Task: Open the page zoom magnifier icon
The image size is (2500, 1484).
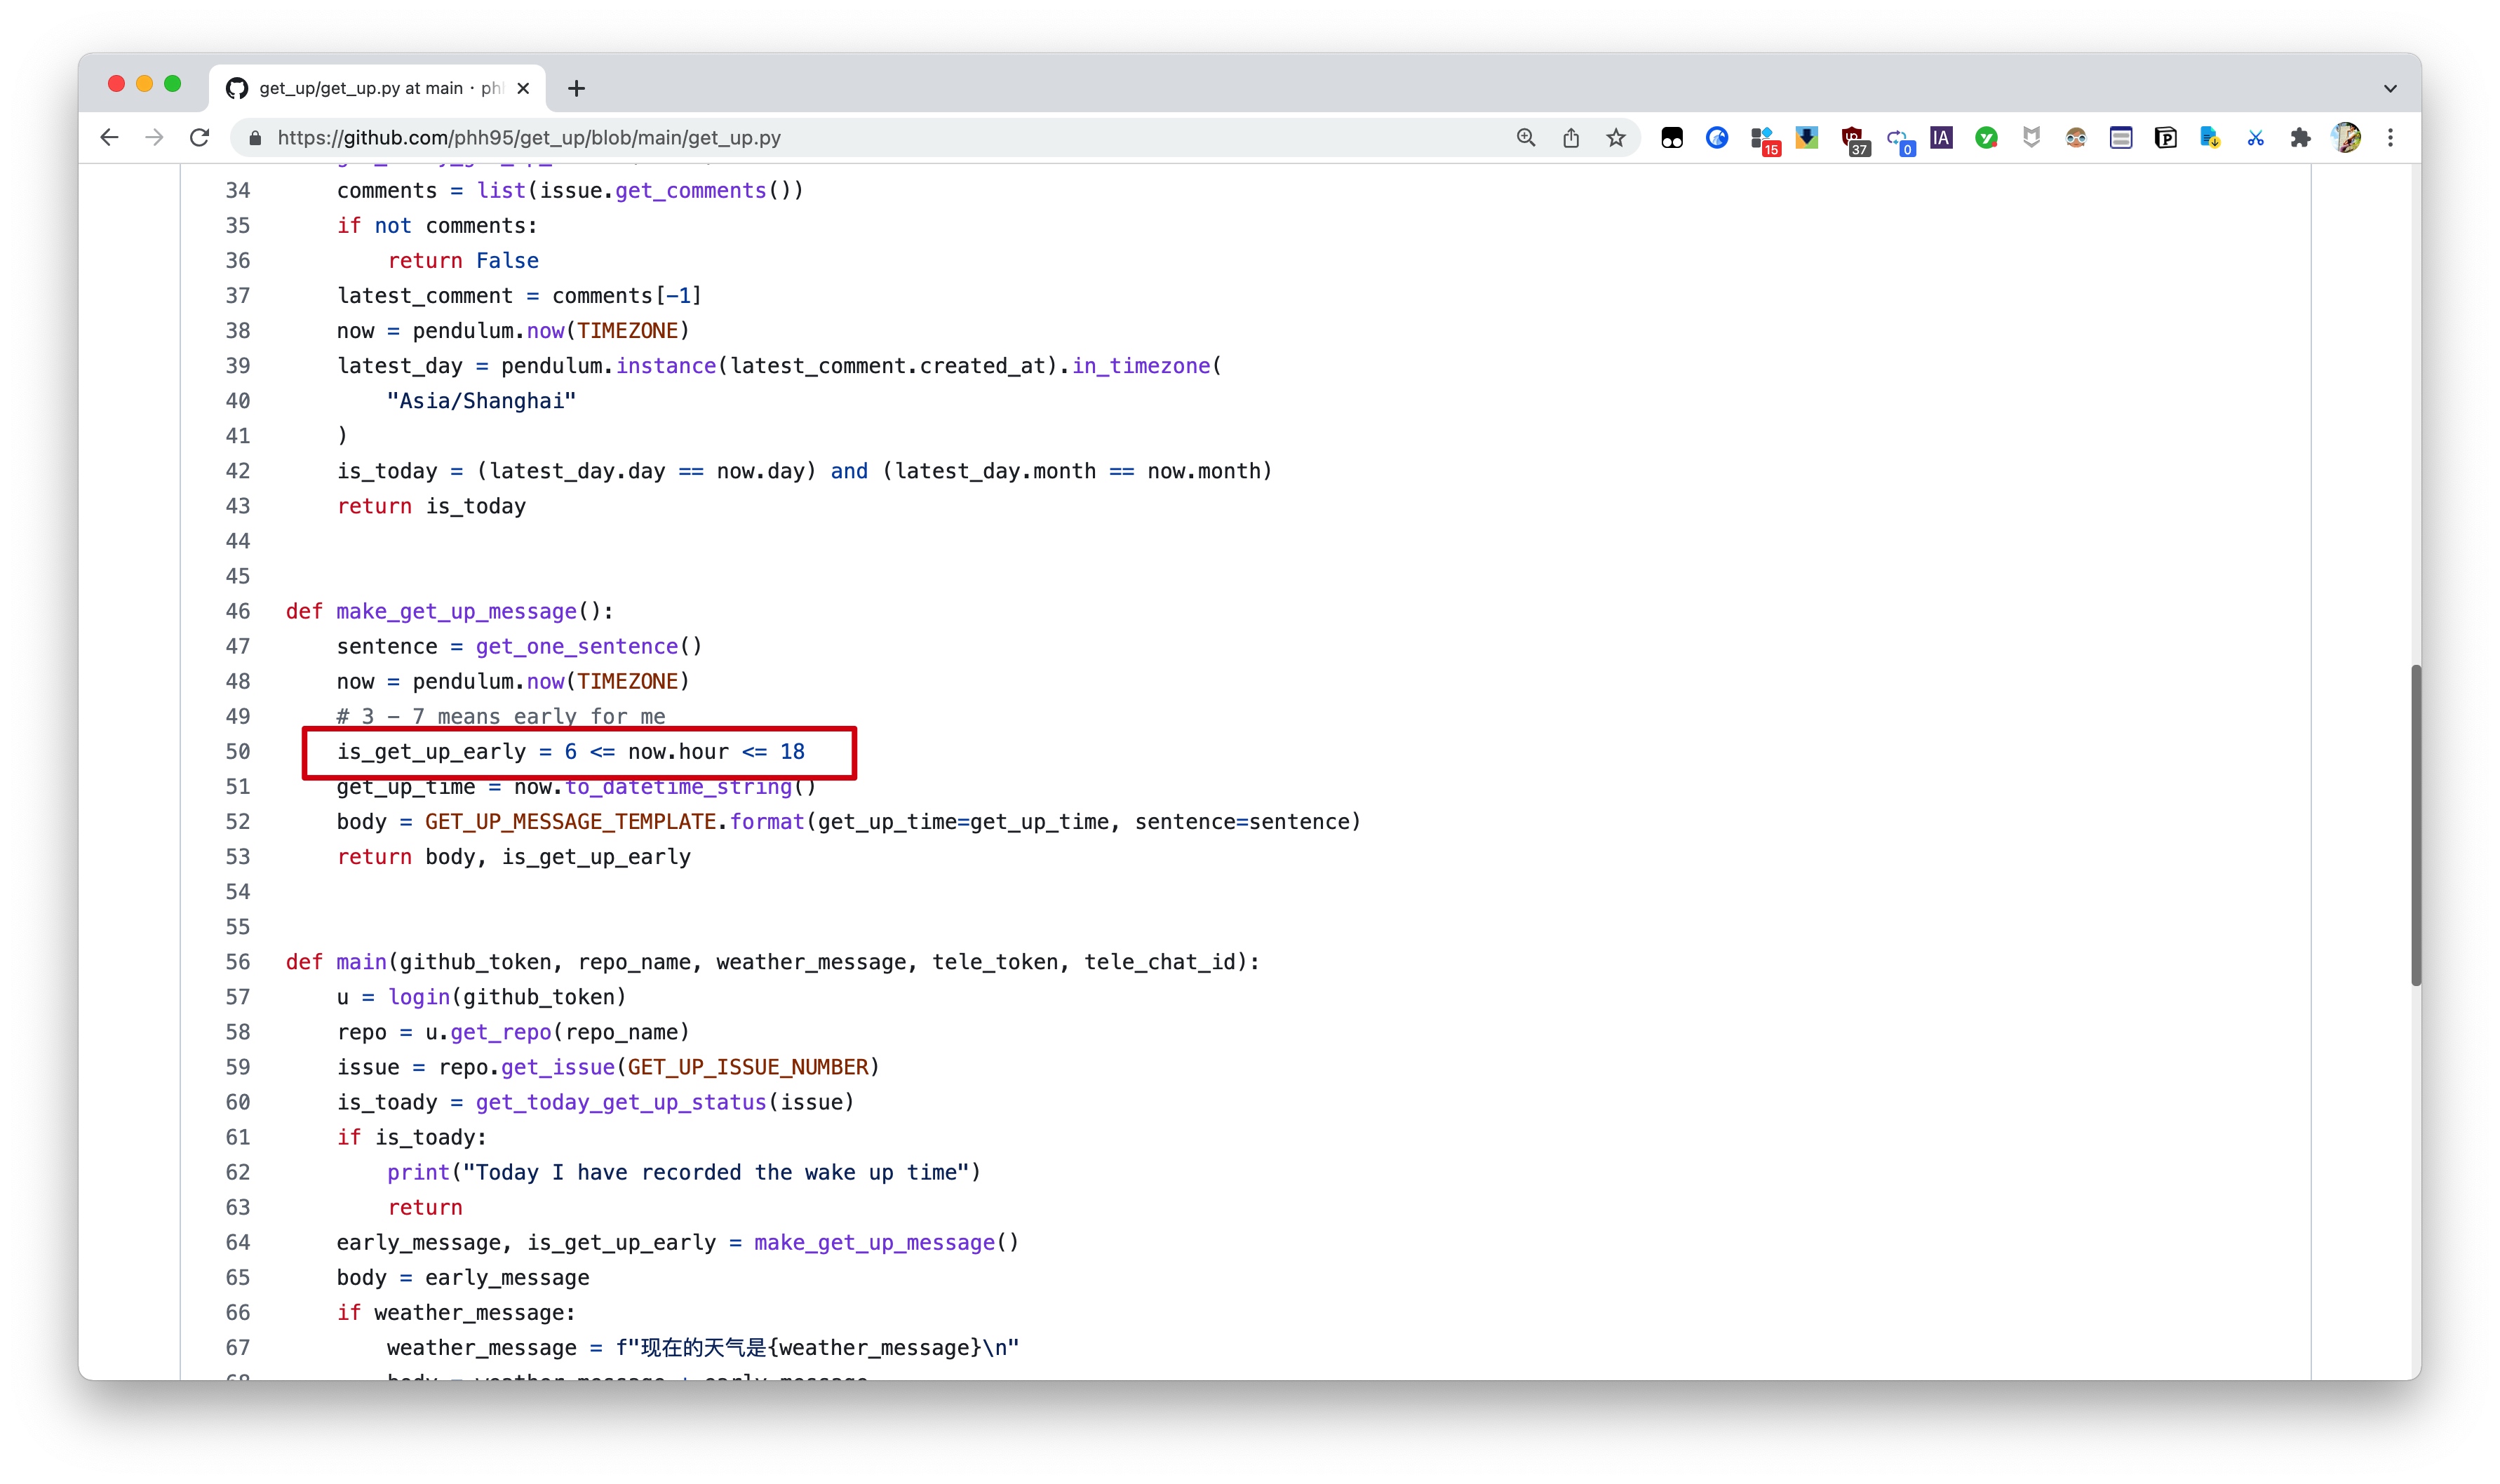Action: pos(1525,138)
